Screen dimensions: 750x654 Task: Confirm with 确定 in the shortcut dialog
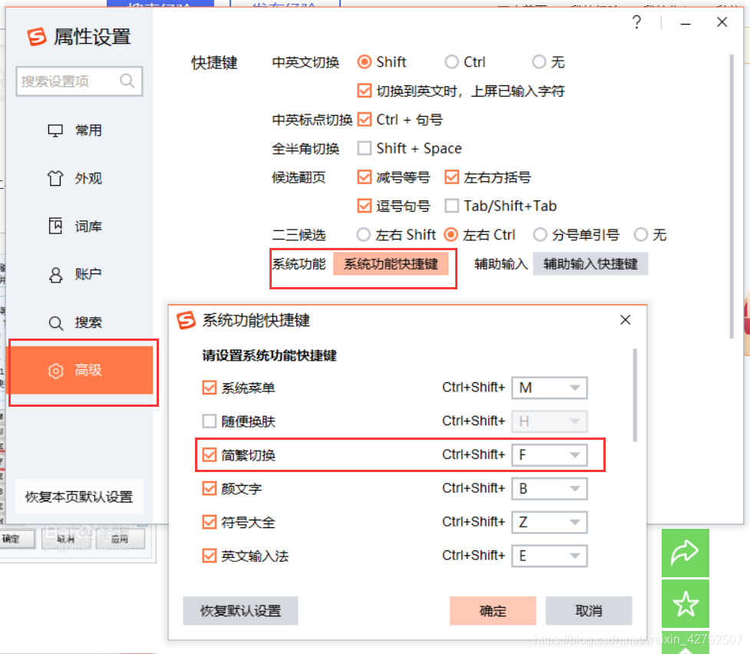pyautogui.click(x=493, y=610)
